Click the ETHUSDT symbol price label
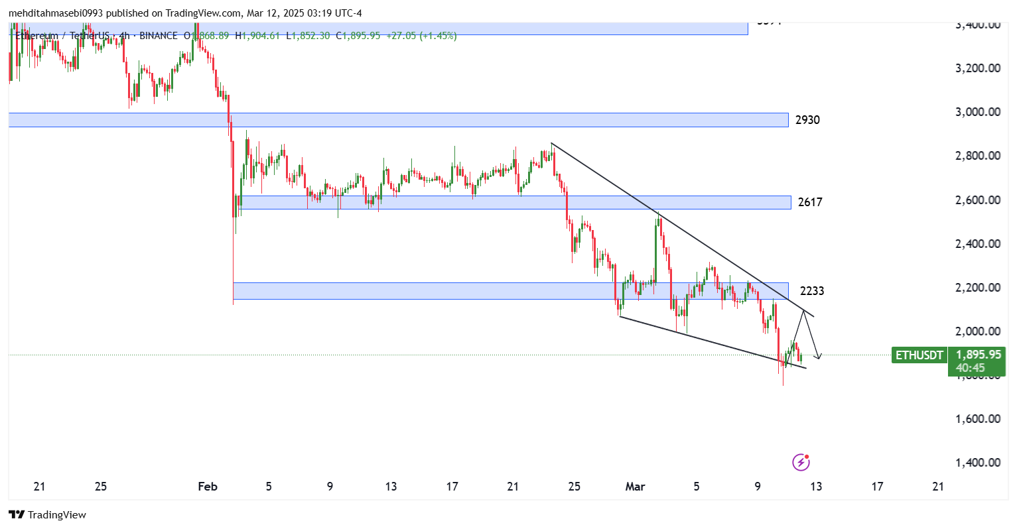The width and height of the screenshot is (1017, 529). (919, 355)
